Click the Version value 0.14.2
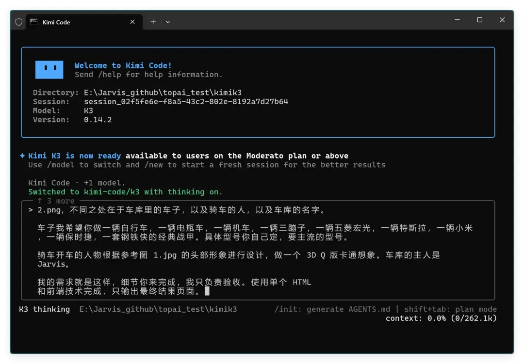Image resolution: width=524 pixels, height=364 pixels. pyautogui.click(x=98, y=120)
